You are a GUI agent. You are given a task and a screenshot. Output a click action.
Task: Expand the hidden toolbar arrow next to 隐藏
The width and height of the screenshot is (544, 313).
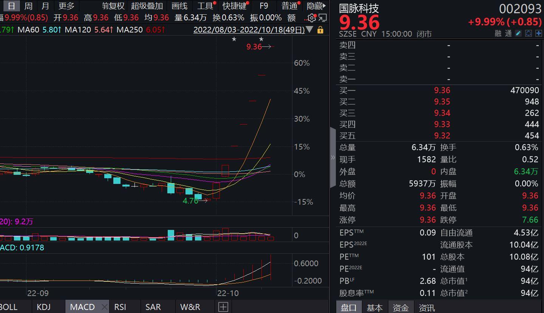tap(325, 6)
